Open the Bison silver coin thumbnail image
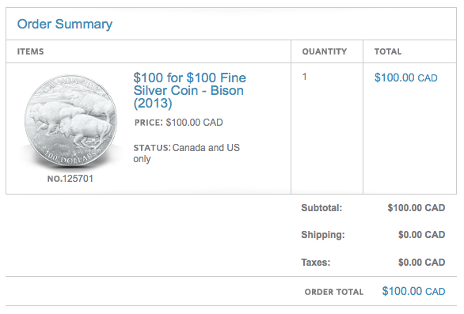Screen dimensions: 464x314 (70, 122)
